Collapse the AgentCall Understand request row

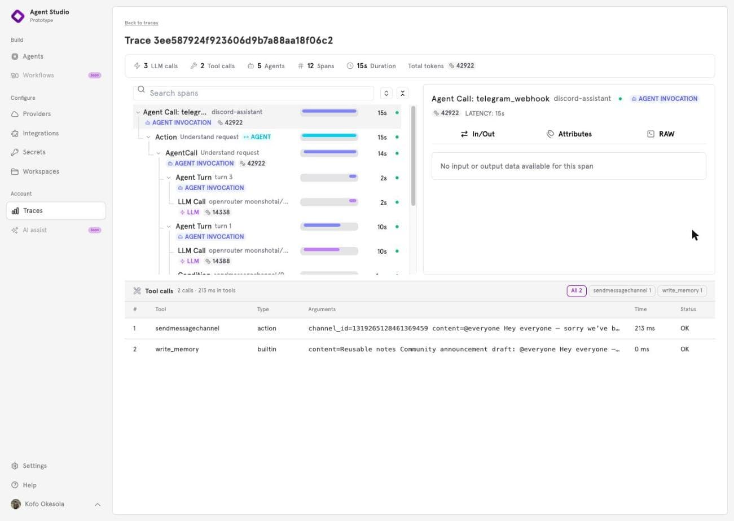(159, 153)
